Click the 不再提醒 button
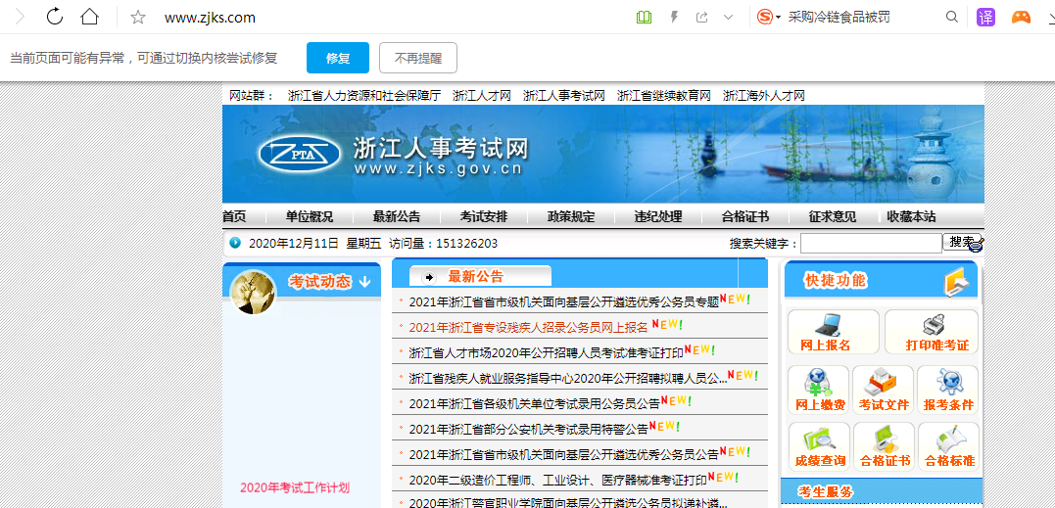 418,58
